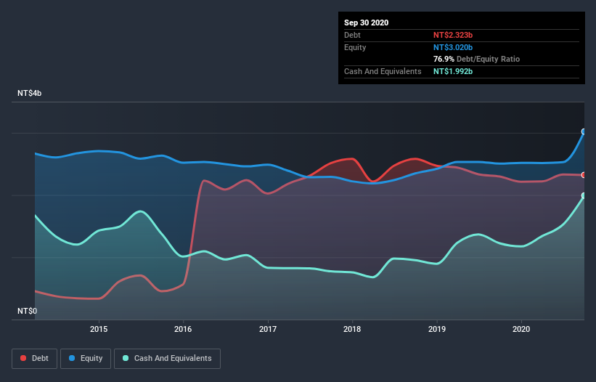Viewport: 596px width, 382px height.
Task: Click the Debt value NT$2.323b
Action: coord(453,35)
